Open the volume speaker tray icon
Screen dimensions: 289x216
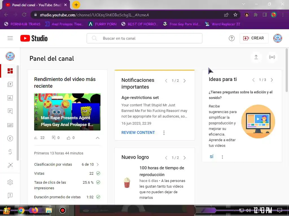[248, 210]
